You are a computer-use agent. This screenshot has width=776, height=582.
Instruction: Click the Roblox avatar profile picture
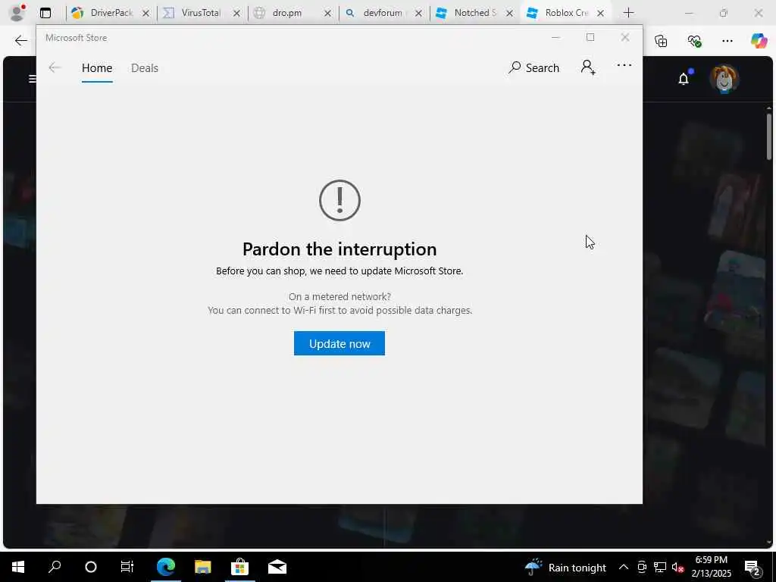(x=724, y=79)
